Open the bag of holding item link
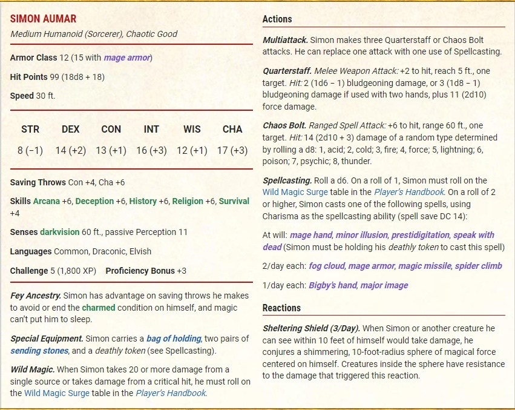Screen dimensions: 515x410 (x=174, y=339)
